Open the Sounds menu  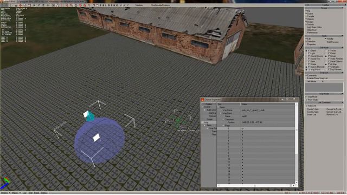310,24
